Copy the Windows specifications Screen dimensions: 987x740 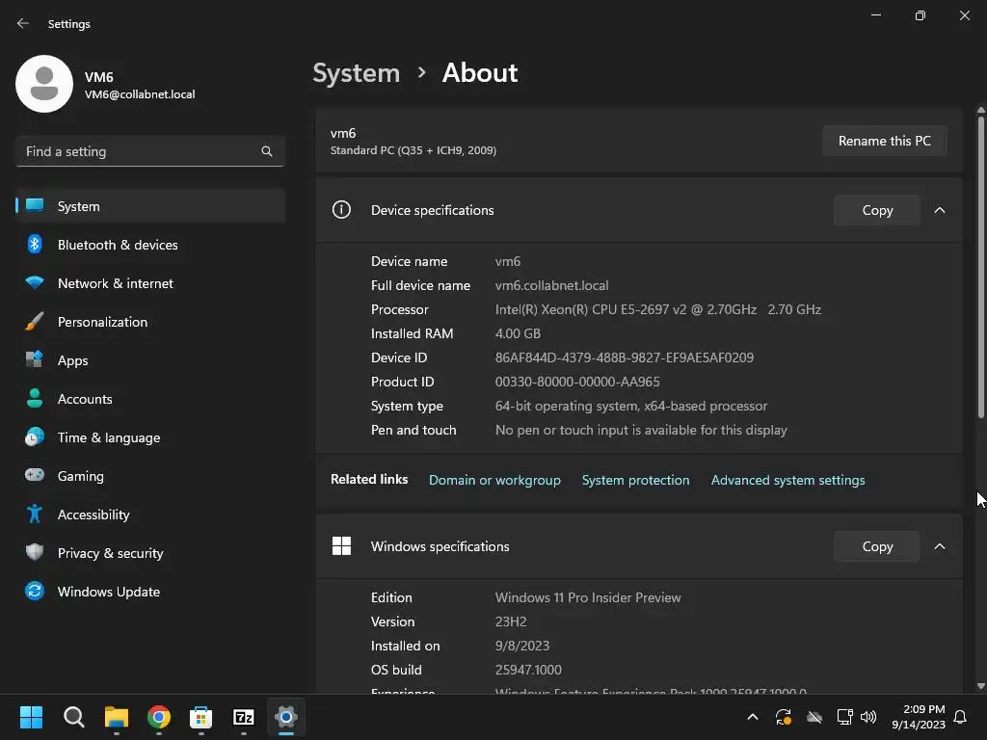point(877,546)
